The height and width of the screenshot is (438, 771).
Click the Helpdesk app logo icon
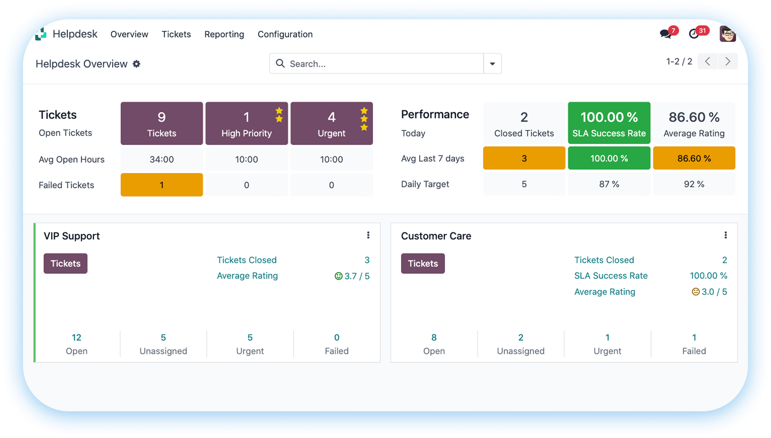(x=41, y=34)
